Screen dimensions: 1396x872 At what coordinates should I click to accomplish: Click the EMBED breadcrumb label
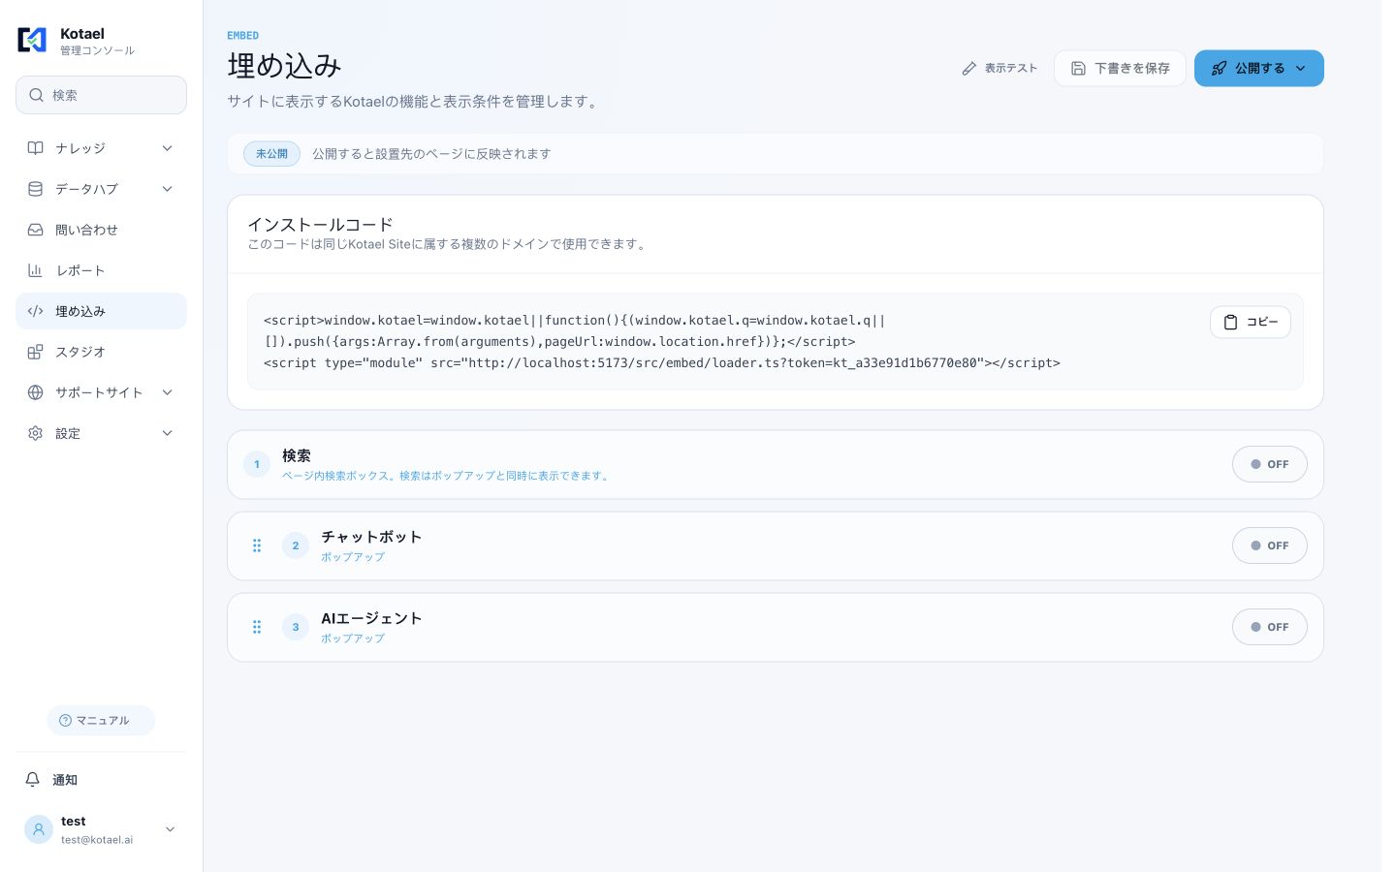[243, 36]
